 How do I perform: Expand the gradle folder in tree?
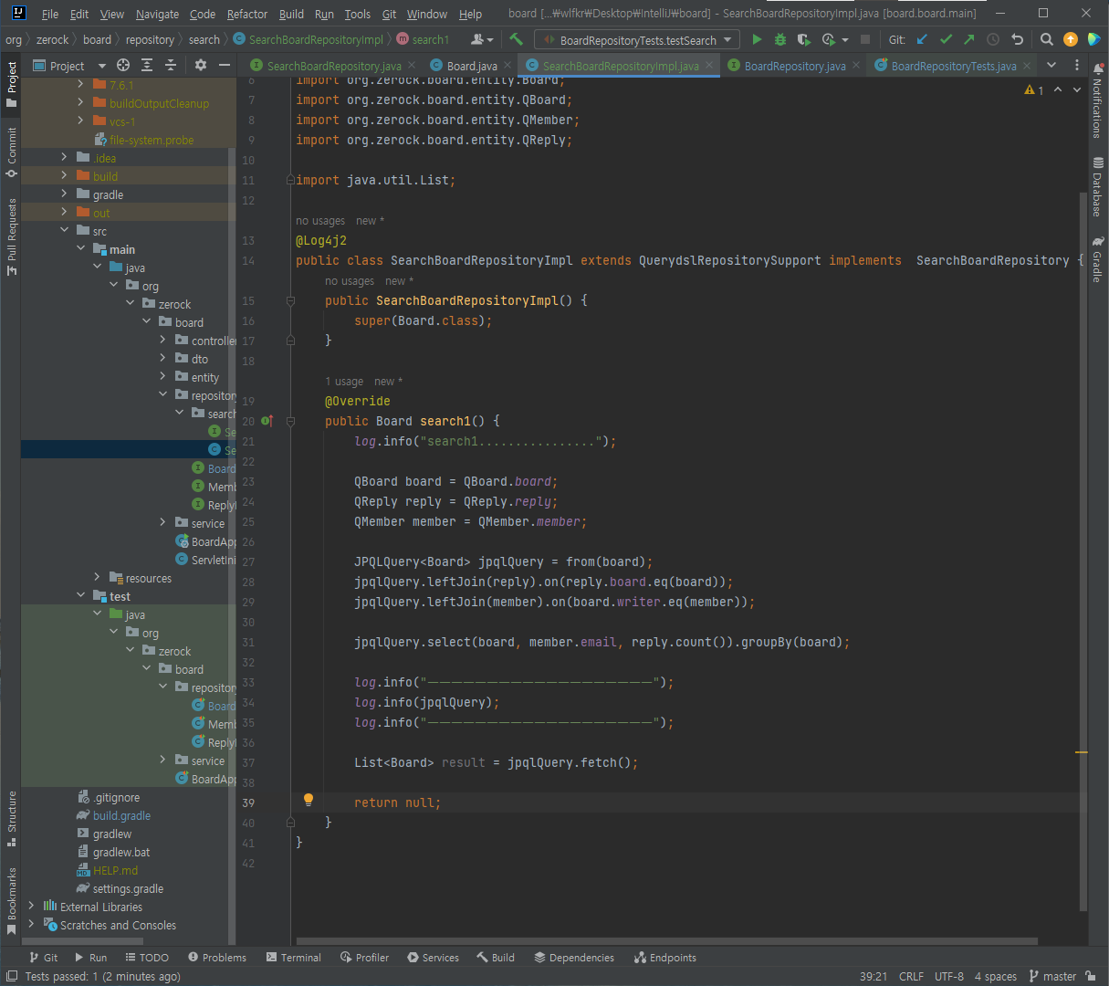pyautogui.click(x=64, y=194)
